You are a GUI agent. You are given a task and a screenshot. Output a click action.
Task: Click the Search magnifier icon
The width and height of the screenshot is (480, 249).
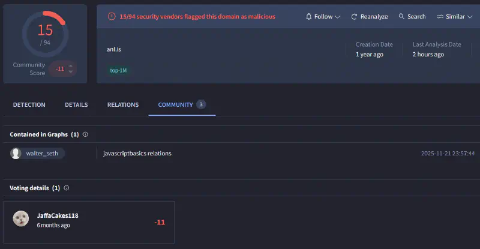[401, 16]
